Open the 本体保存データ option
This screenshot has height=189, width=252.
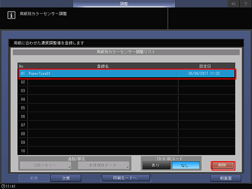[103, 165]
